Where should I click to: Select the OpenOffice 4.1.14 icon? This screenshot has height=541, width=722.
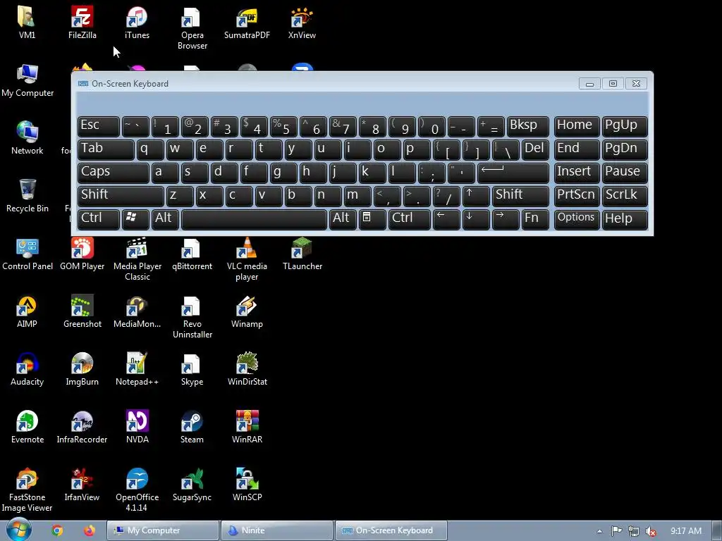click(137, 490)
